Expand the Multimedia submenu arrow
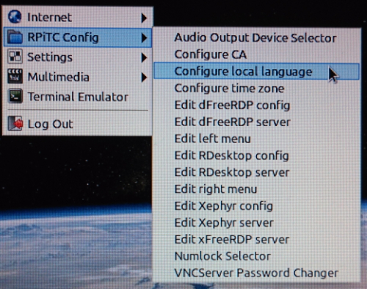The image size is (367, 289). [x=144, y=78]
